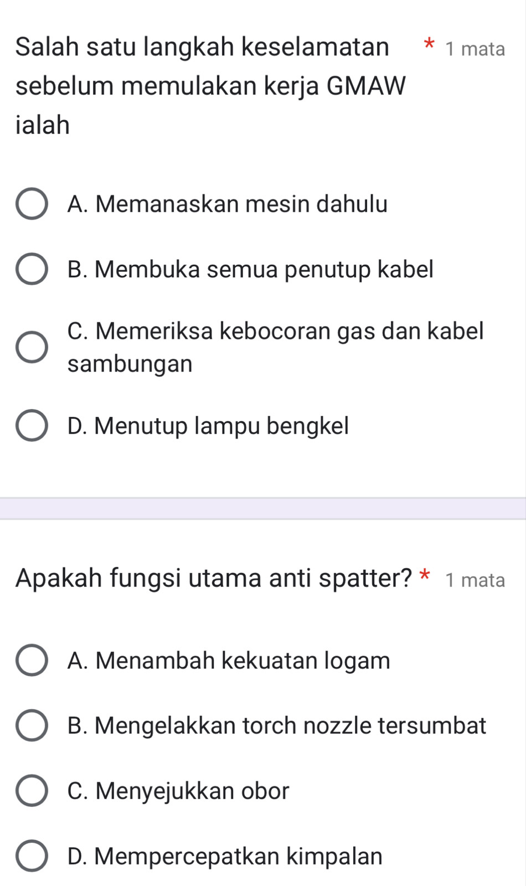526x886 pixels.
Task: Click the answer label "B. Mengelakkan torch nozzle tersumbat"
Action: point(277,725)
